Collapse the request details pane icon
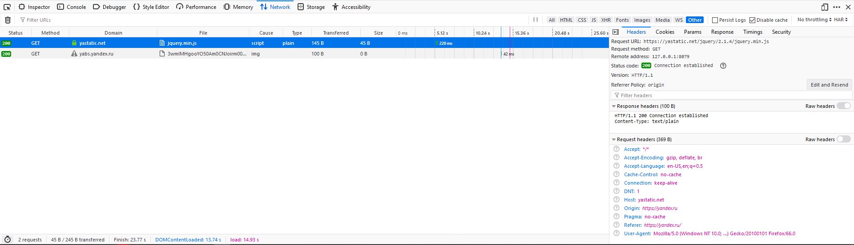Screen dimensions: 854x245 click(616, 32)
